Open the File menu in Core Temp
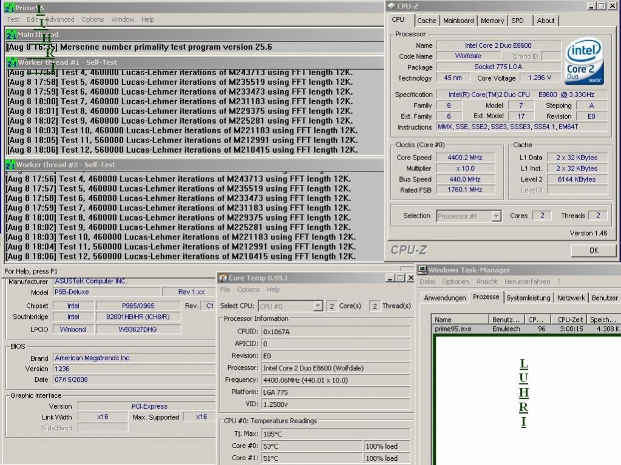The image size is (621, 465). 225,289
